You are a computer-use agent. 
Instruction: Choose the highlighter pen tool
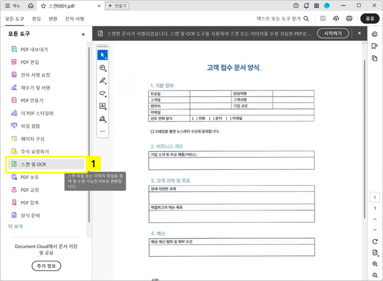(103, 80)
